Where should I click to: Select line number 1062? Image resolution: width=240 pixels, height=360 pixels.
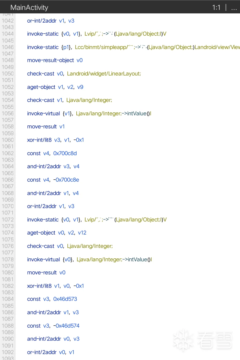point(8,153)
